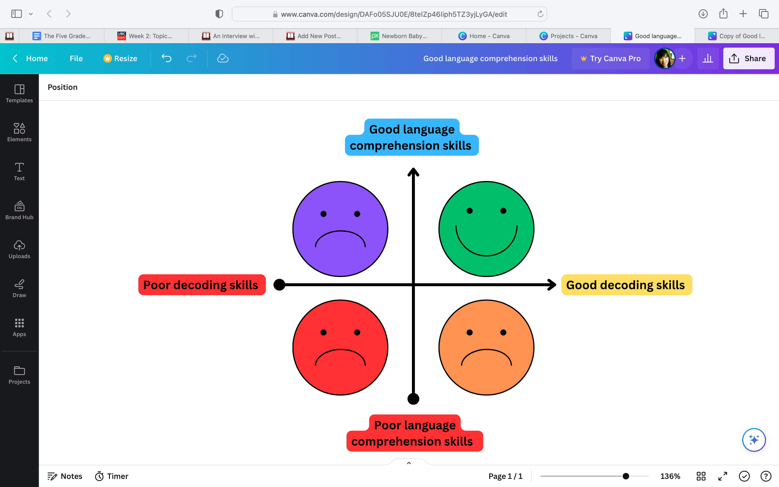Switch to 'Home - Canva' tab
779x487 pixels.
point(484,36)
